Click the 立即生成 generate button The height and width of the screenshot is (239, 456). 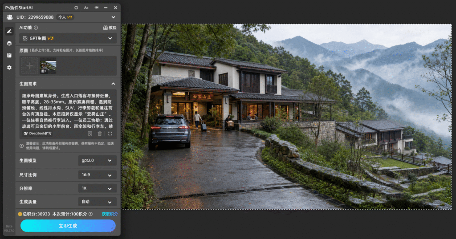[68, 226]
